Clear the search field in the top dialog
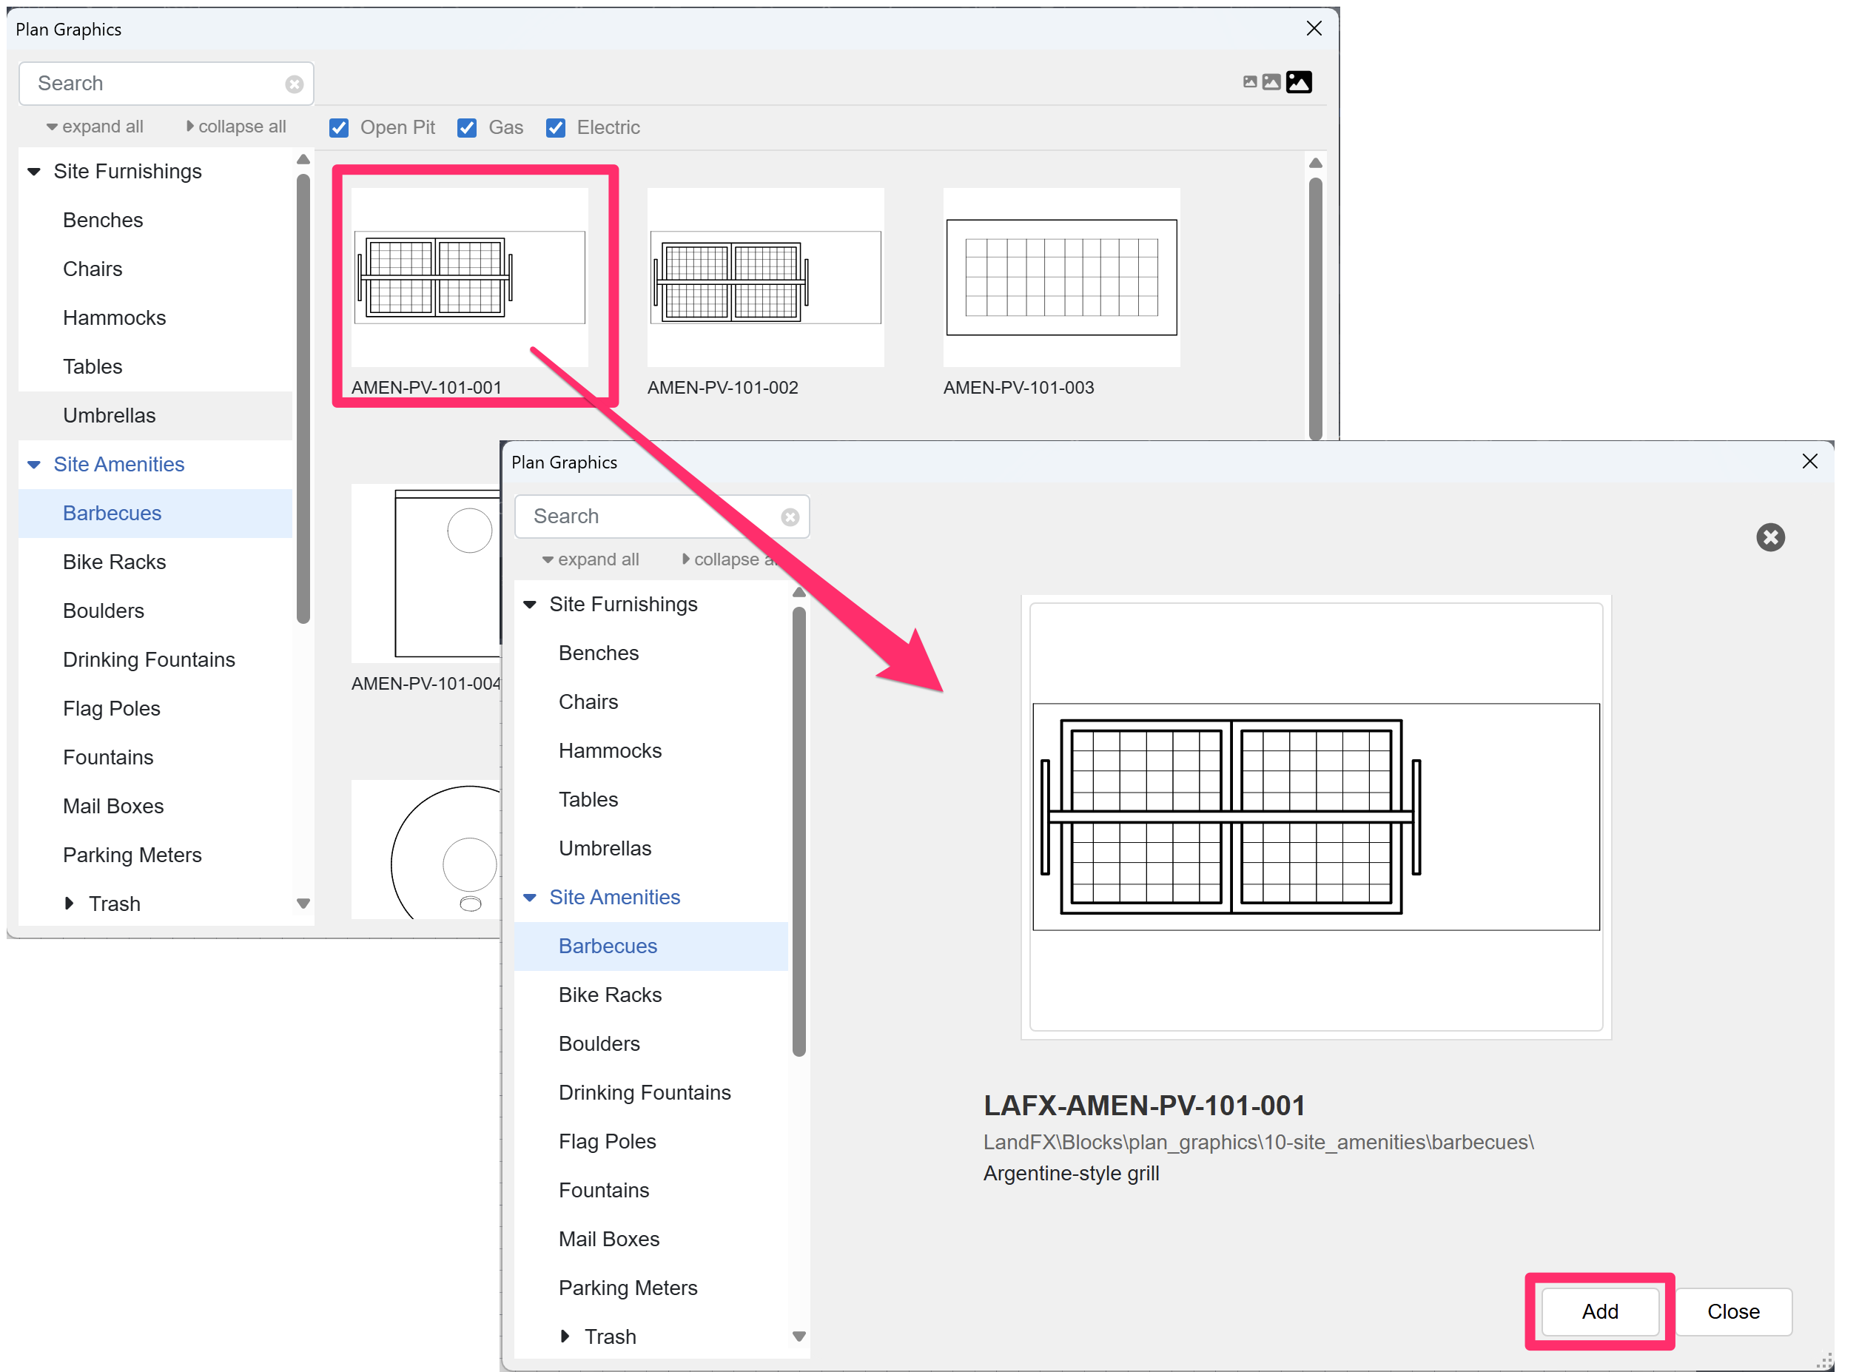1859x1372 pixels. point(294,83)
